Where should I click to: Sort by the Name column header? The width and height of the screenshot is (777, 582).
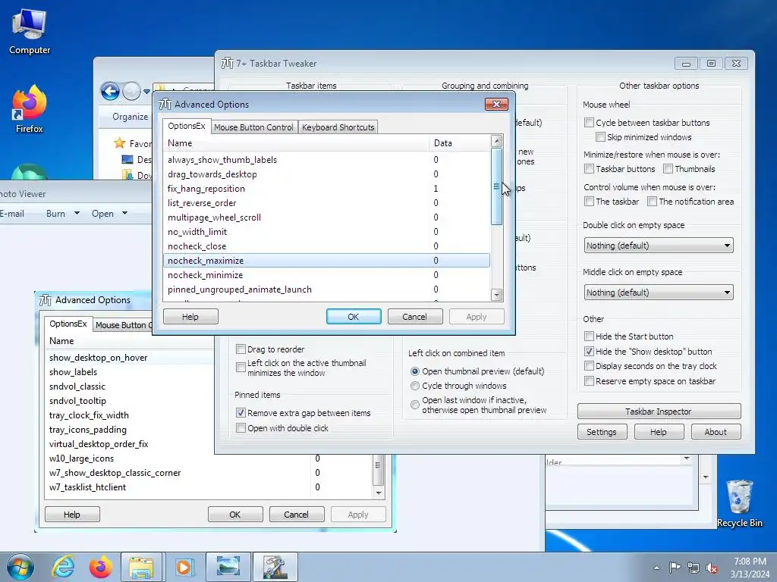[297, 143]
